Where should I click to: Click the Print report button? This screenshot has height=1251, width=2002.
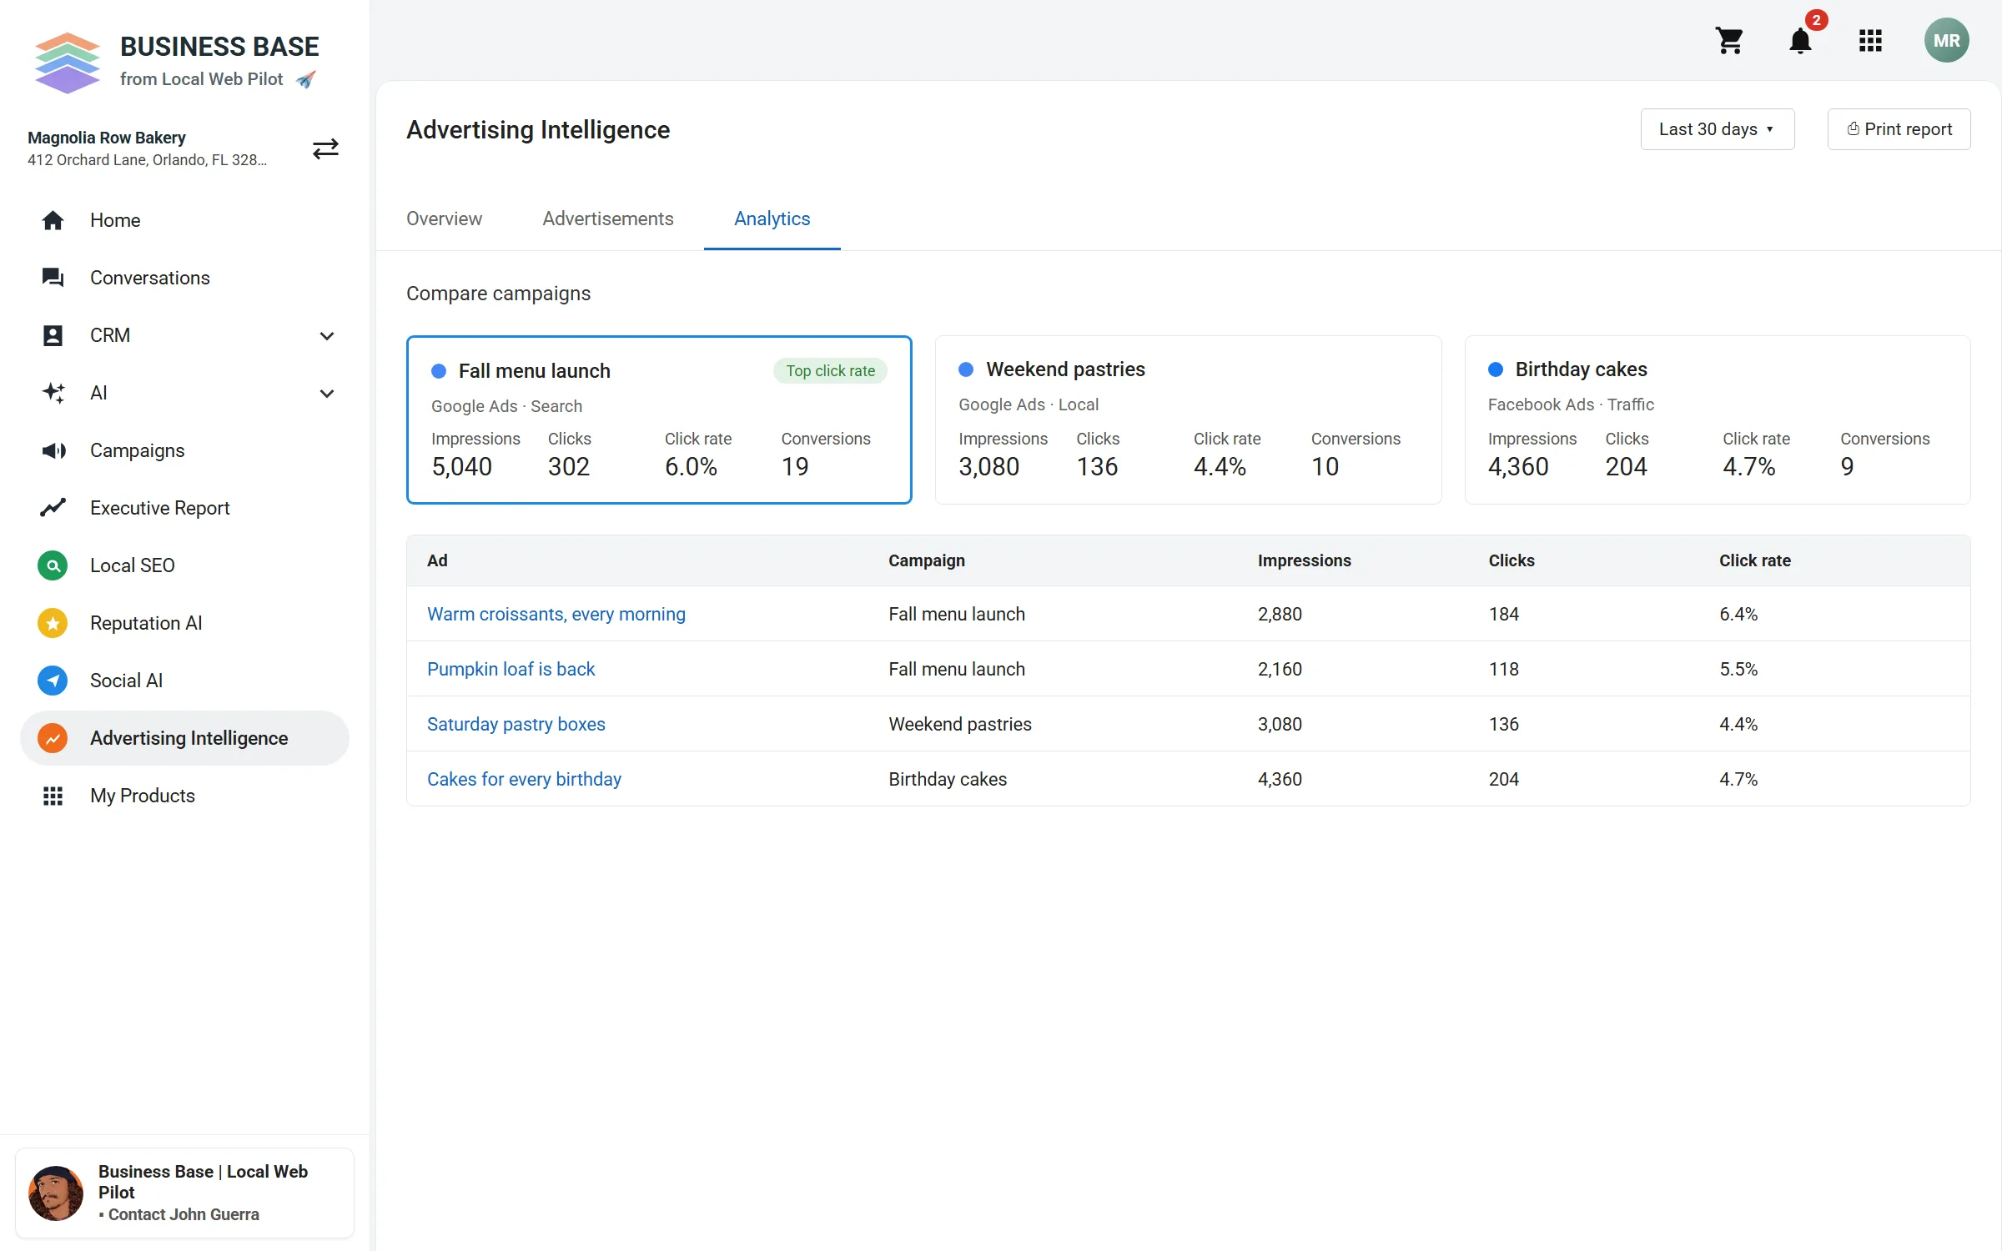[1899, 129]
